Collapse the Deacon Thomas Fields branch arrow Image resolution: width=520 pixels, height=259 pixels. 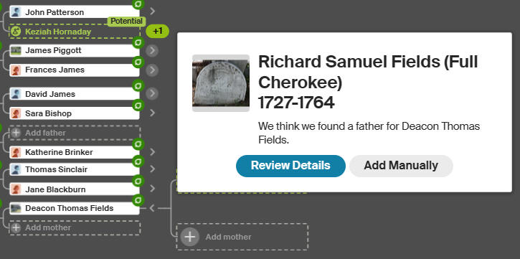(x=152, y=208)
